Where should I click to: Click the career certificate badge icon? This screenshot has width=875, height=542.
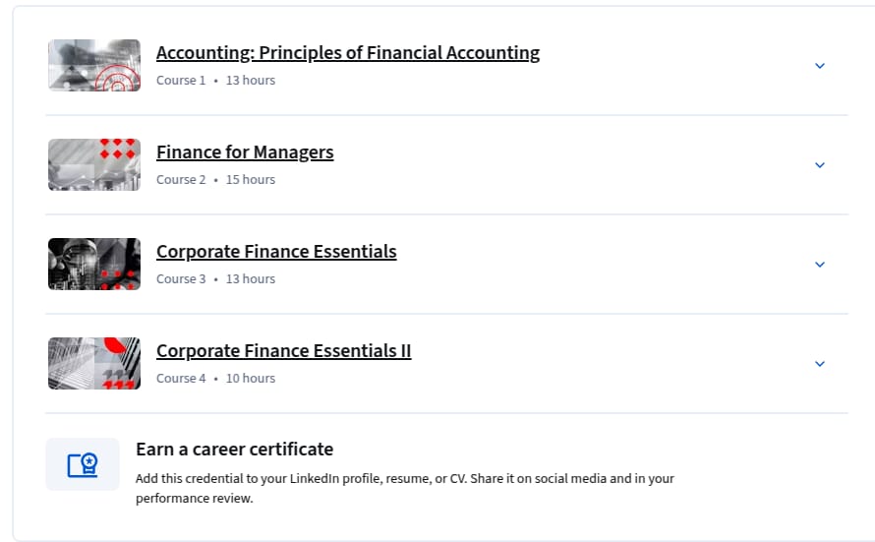click(83, 464)
